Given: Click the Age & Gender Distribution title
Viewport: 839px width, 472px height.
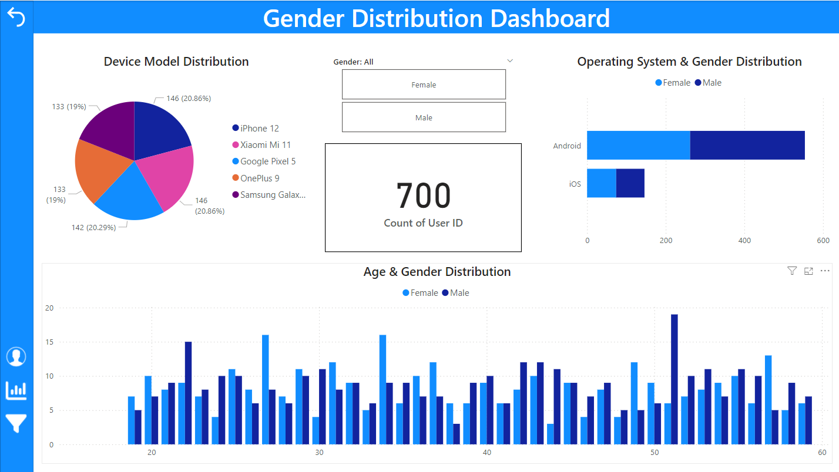Looking at the screenshot, I should click(x=437, y=272).
